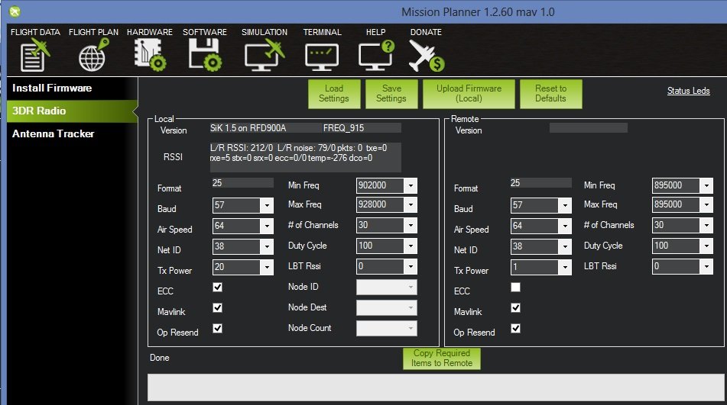Image resolution: width=727 pixels, height=405 pixels.
Task: Open the Hardware configuration icon
Action: (x=149, y=55)
